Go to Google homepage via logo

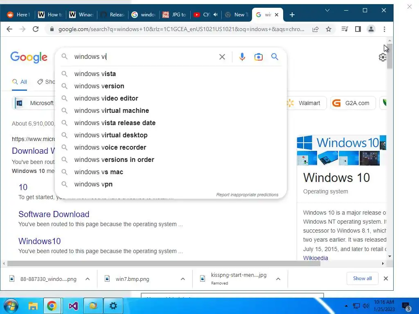point(29,57)
